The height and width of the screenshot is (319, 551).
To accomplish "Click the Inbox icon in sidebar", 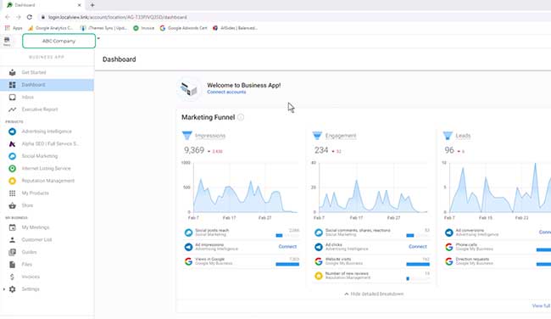I will click(x=13, y=97).
